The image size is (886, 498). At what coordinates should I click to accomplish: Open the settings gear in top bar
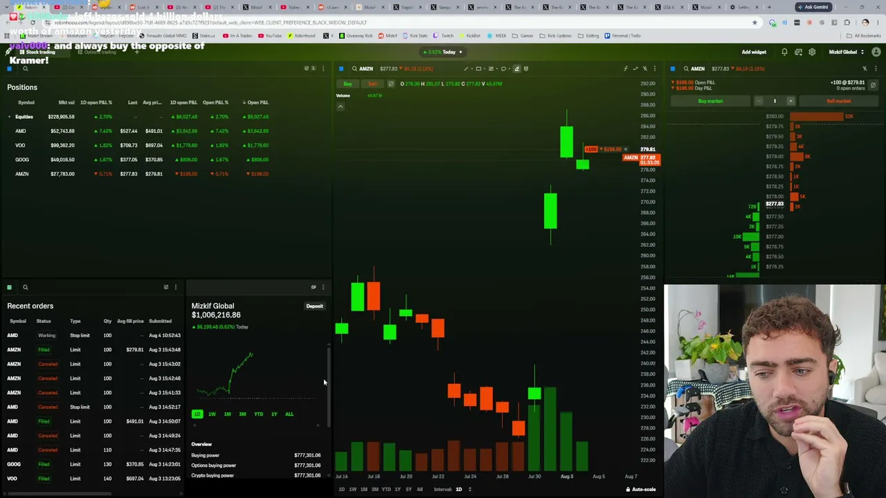pos(812,52)
